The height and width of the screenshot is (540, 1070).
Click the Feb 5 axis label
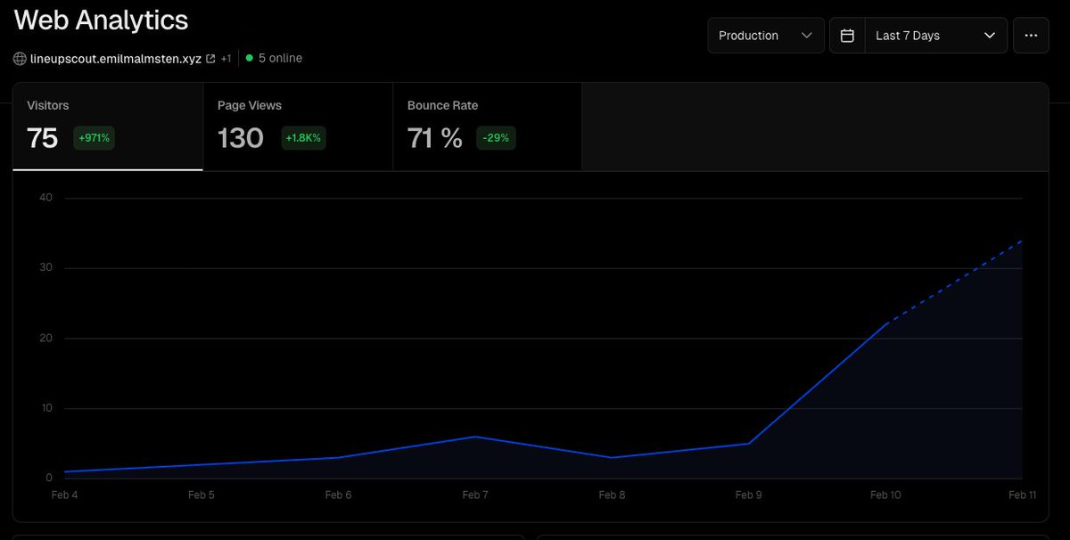click(202, 495)
